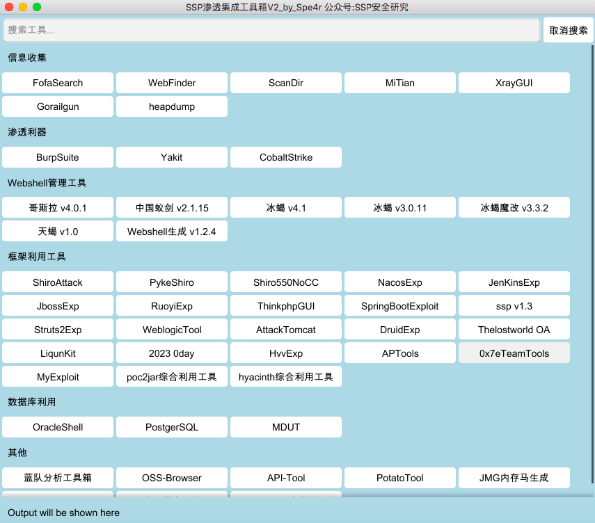595x523 pixels.
Task: Open 2023 0day tool
Action: [172, 353]
